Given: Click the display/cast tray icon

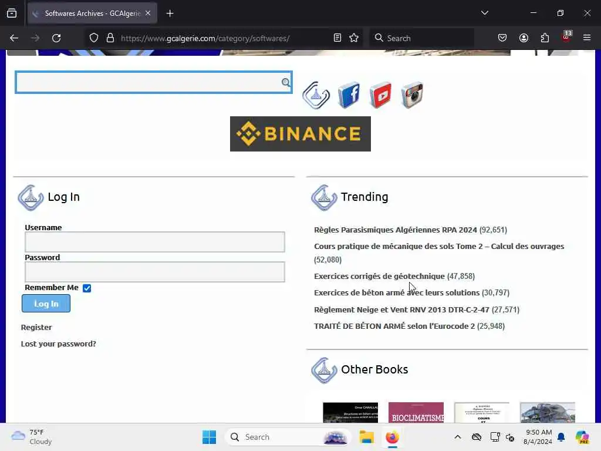Looking at the screenshot, I should point(495,437).
